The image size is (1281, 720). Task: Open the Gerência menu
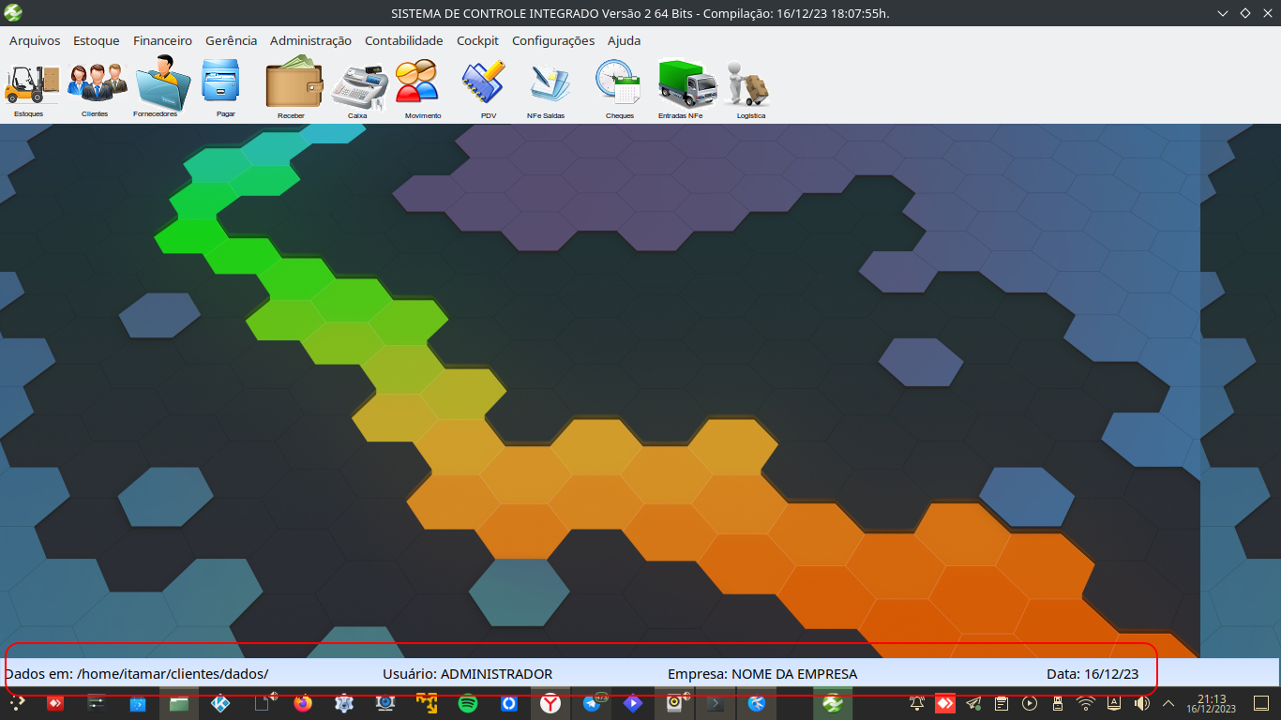(231, 40)
